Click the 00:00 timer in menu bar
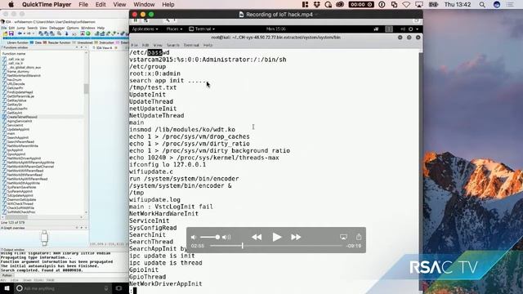523x294 pixels. tap(361, 4)
